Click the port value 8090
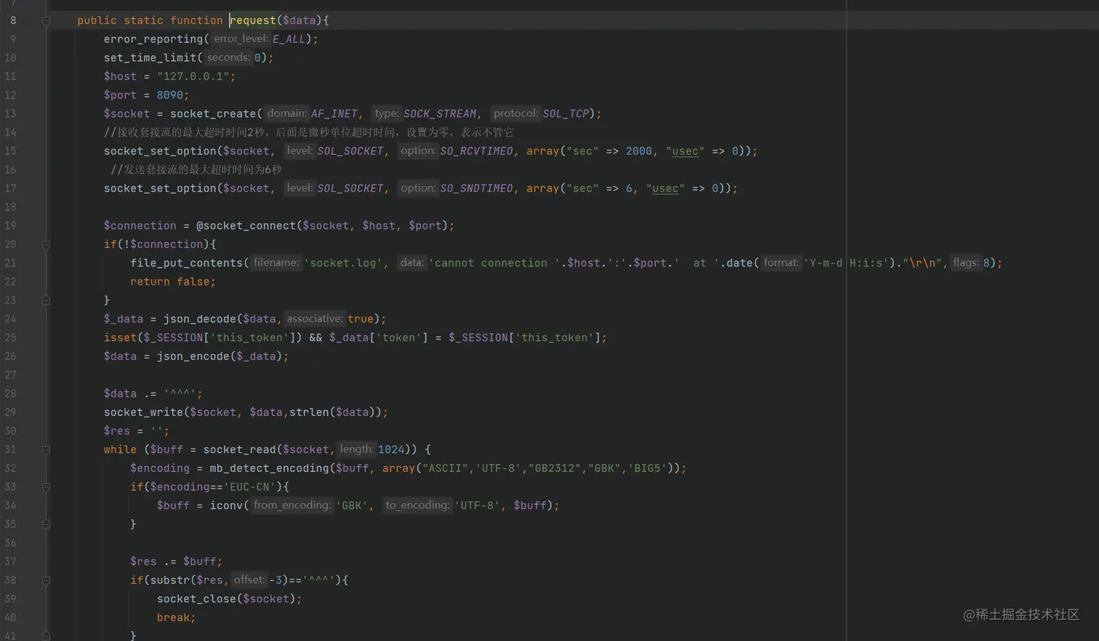 [170, 95]
